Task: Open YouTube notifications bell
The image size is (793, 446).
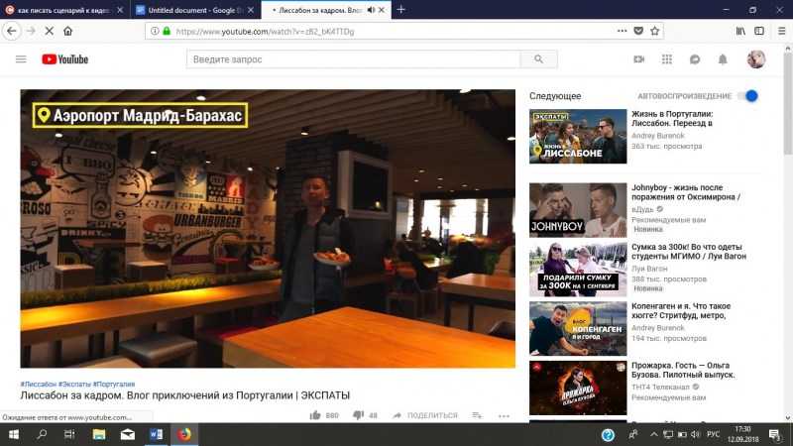Action: point(723,59)
